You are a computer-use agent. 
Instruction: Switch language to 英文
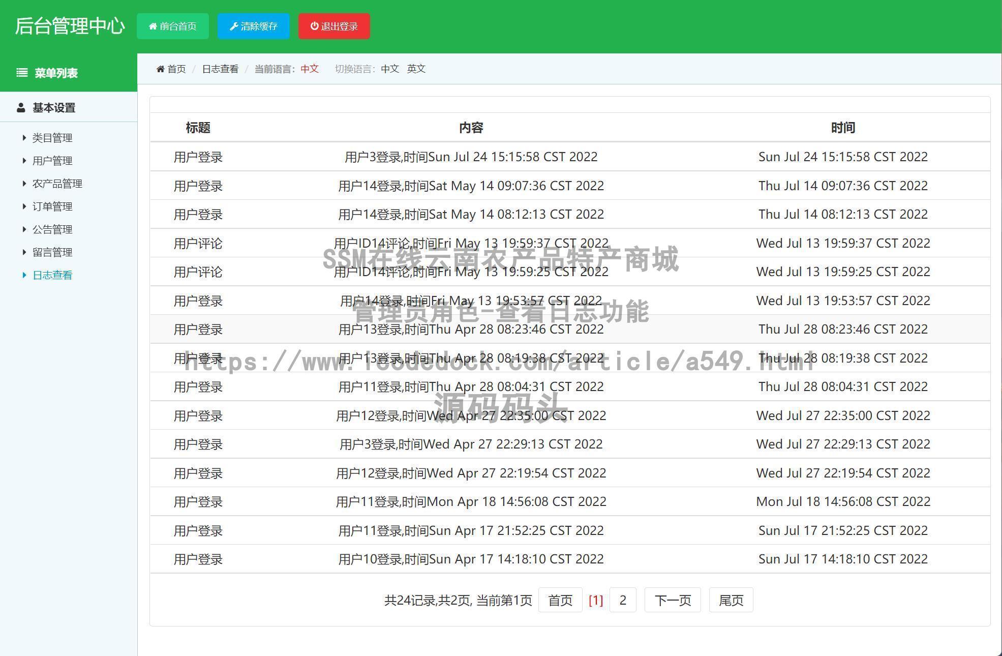point(416,69)
